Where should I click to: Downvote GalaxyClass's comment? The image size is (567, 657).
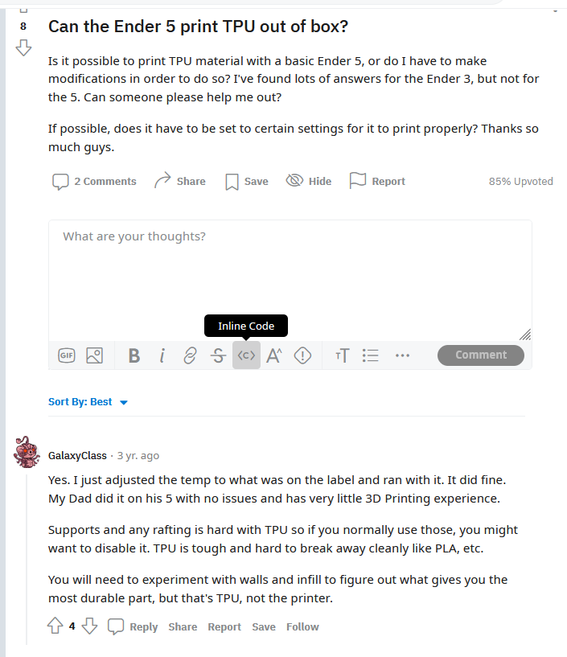[89, 626]
